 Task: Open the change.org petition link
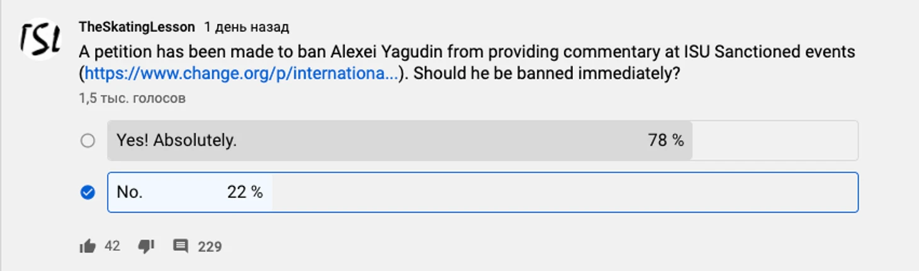click(242, 74)
